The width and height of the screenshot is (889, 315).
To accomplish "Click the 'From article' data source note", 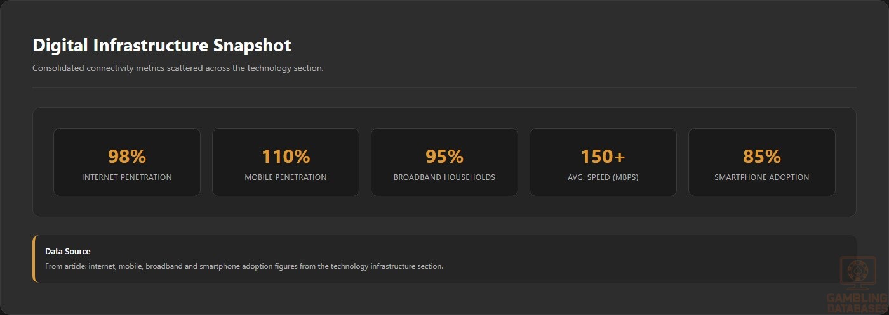I will click(244, 266).
